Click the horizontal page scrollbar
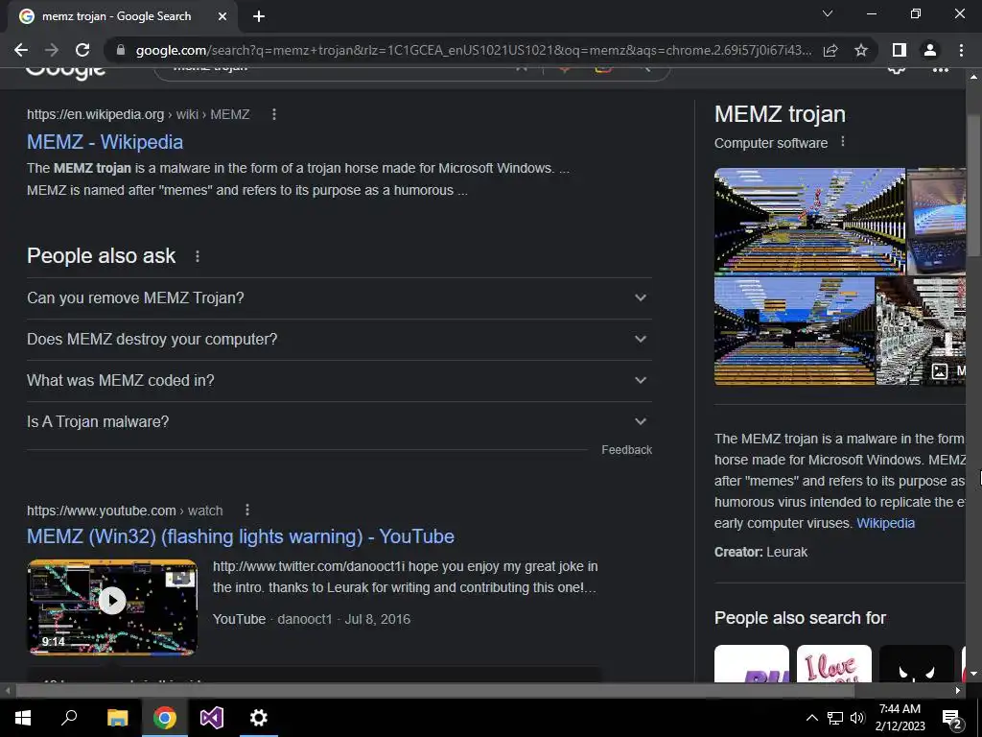The width and height of the screenshot is (982, 737). coord(435,690)
